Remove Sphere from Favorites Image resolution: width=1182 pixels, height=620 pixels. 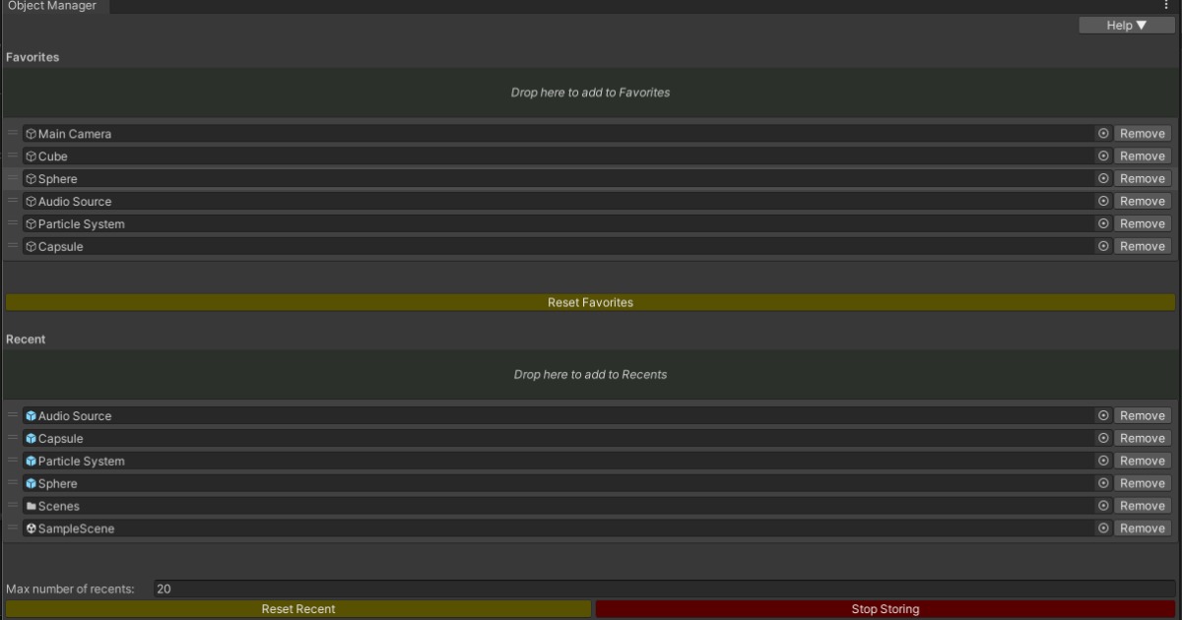point(1143,179)
